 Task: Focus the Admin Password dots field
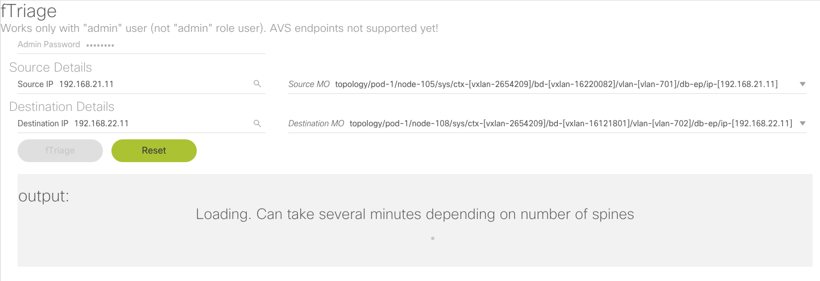101,45
